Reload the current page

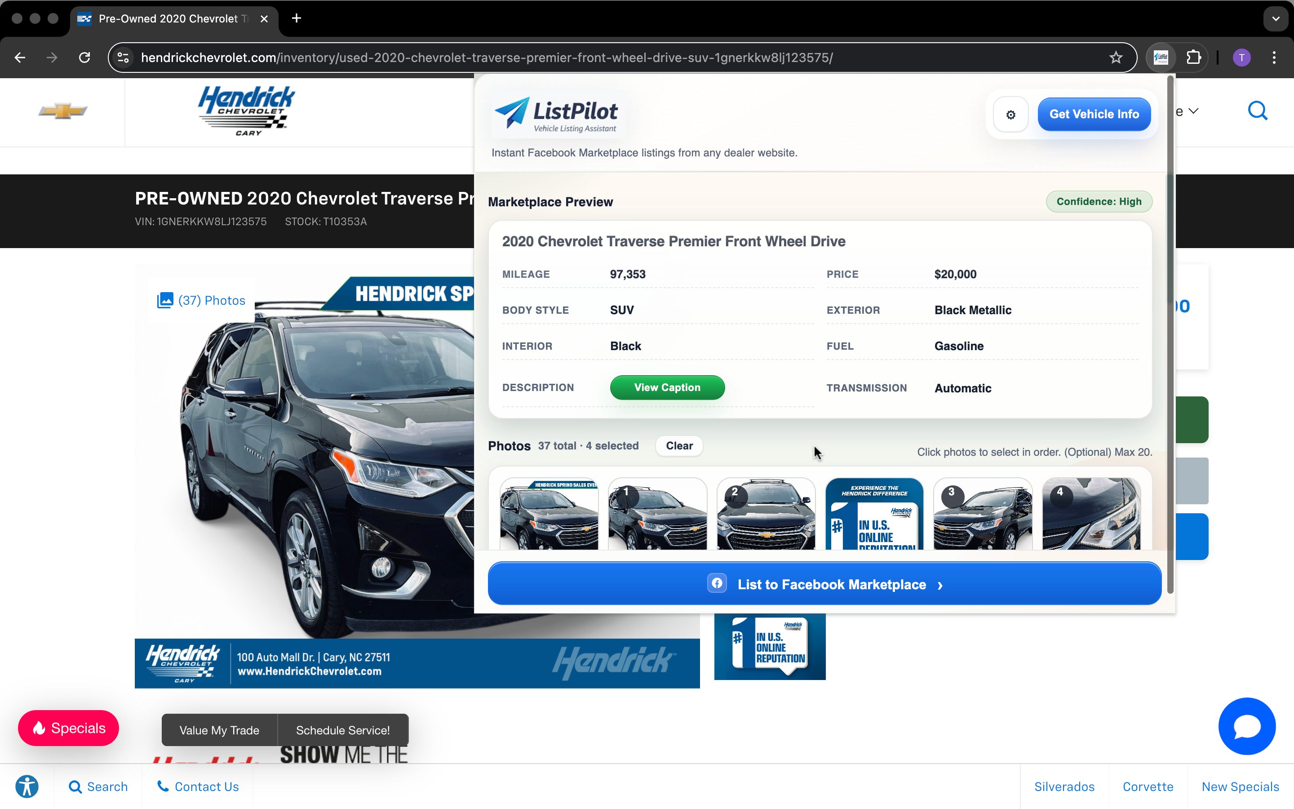[84, 57]
